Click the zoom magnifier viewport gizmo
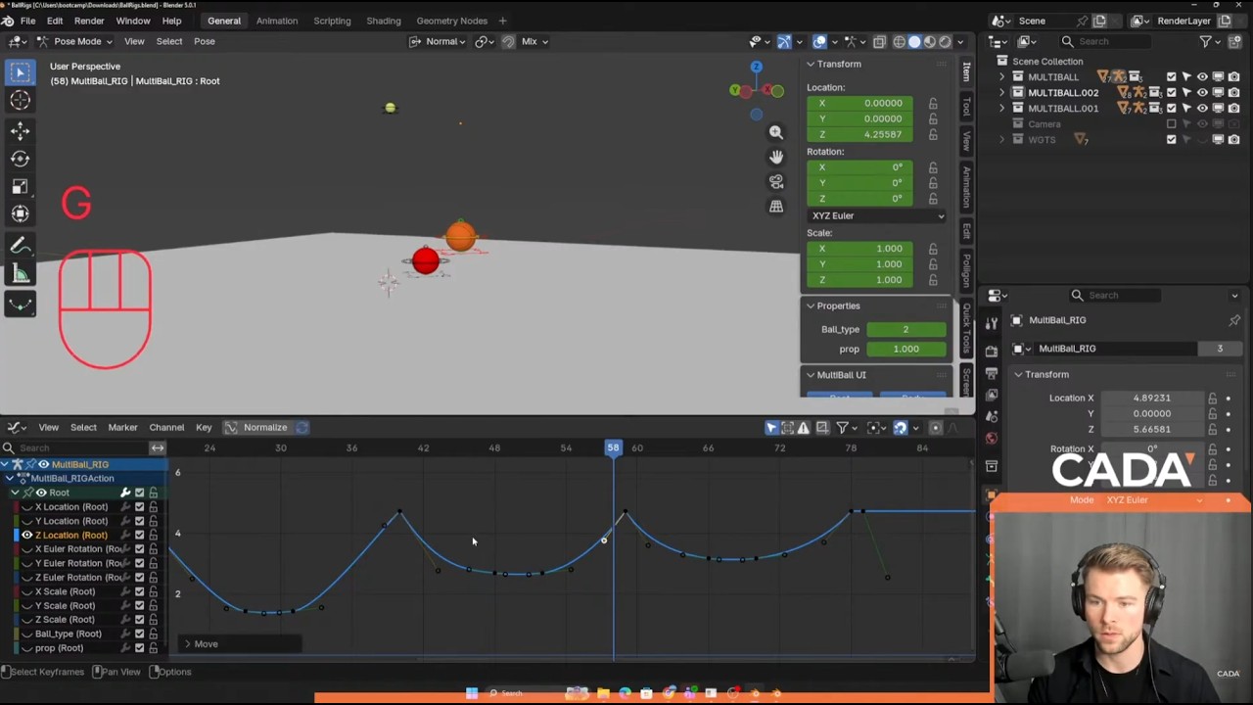 [x=776, y=132]
